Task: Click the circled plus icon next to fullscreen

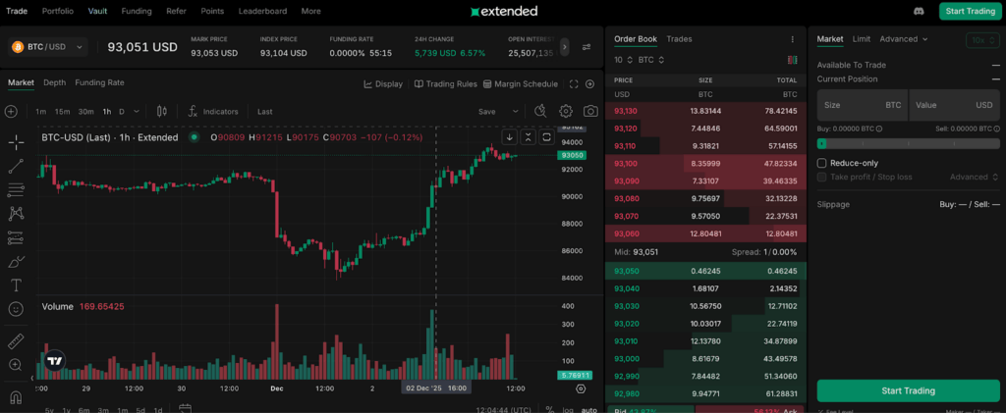Action: click(x=590, y=84)
